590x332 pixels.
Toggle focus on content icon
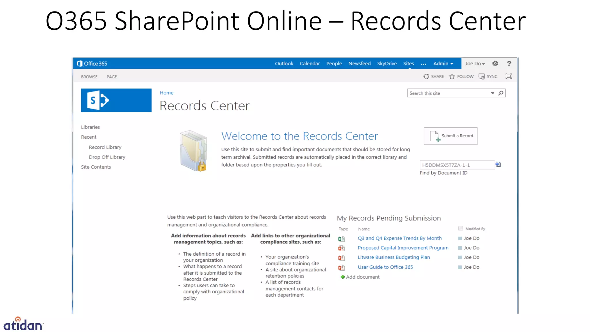(x=509, y=76)
